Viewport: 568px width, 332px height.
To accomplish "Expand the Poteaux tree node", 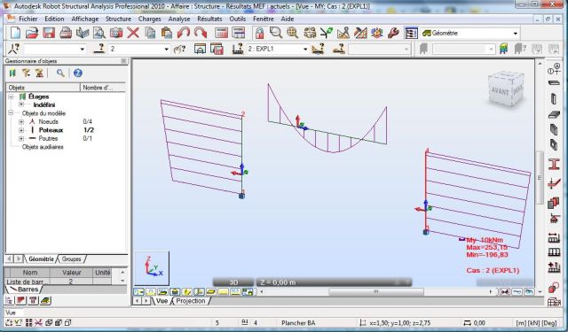I will click(x=21, y=130).
